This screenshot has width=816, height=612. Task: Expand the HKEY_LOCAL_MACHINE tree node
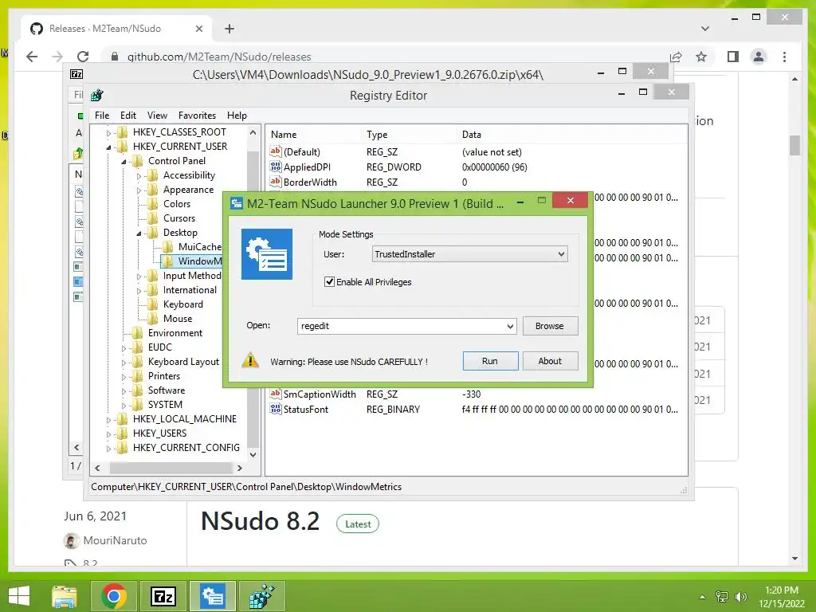click(108, 419)
